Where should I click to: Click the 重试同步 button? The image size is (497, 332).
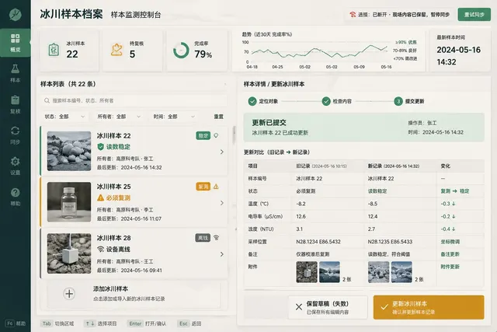(x=474, y=15)
